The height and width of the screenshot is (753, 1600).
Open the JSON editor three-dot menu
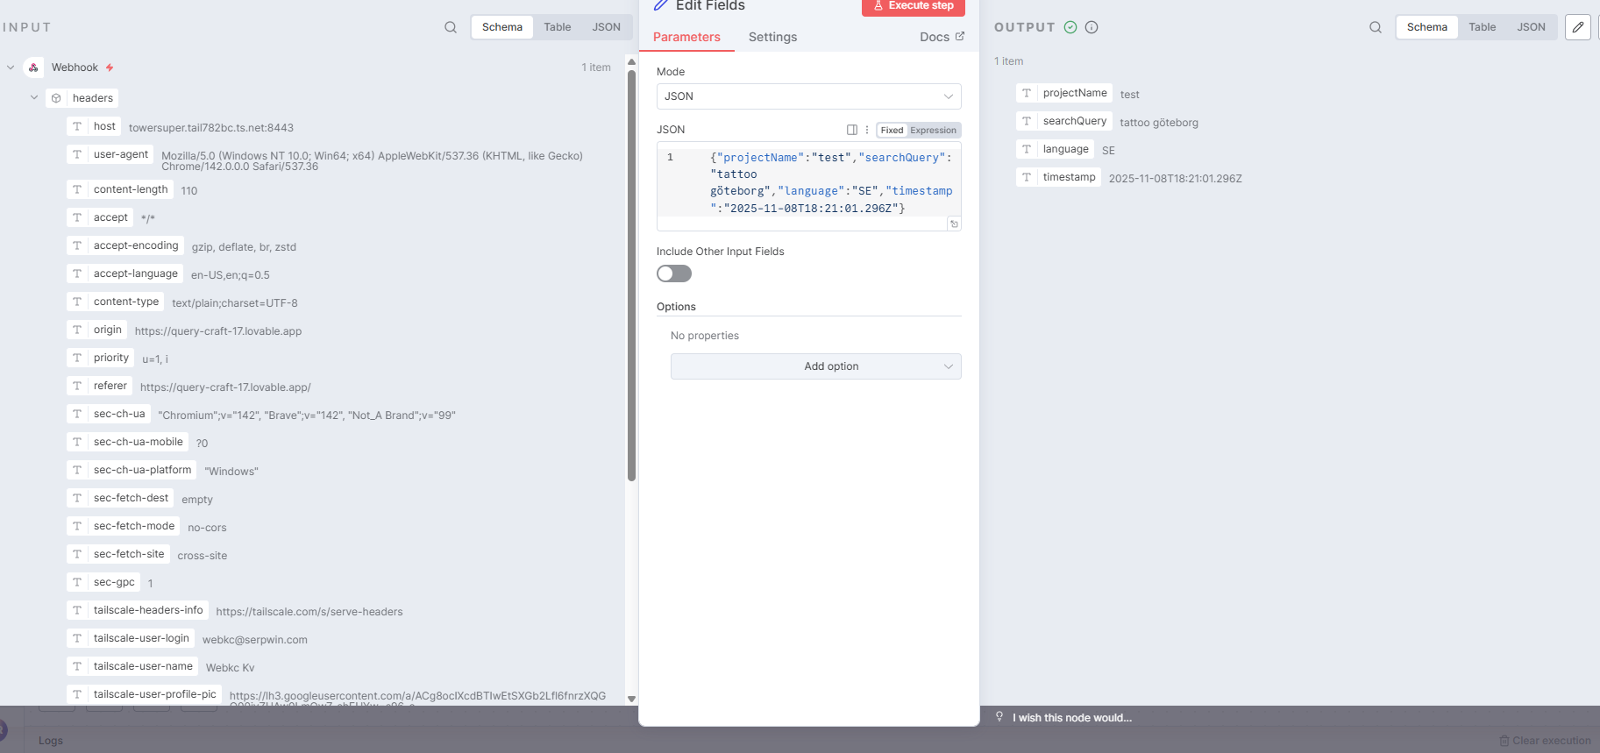(x=867, y=130)
